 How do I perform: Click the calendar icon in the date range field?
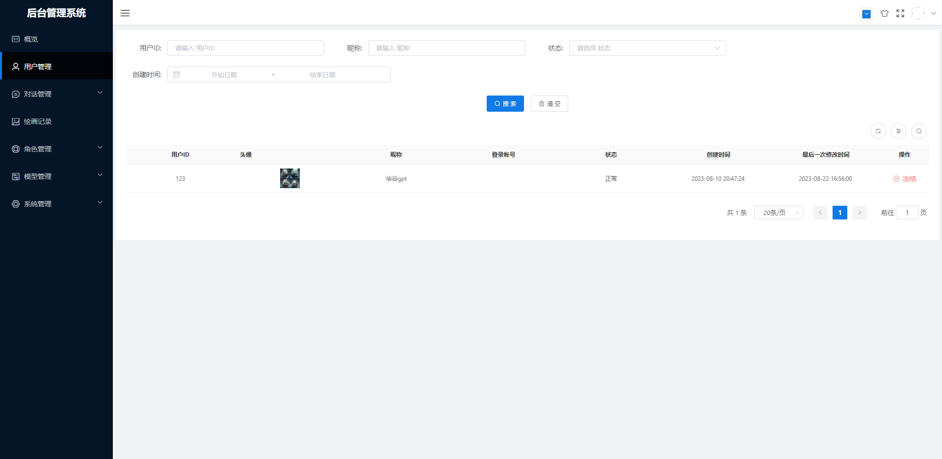177,75
